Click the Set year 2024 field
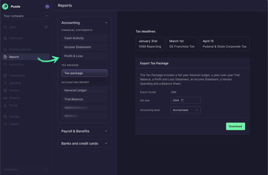The height and width of the screenshot is (175, 268). [185, 100]
